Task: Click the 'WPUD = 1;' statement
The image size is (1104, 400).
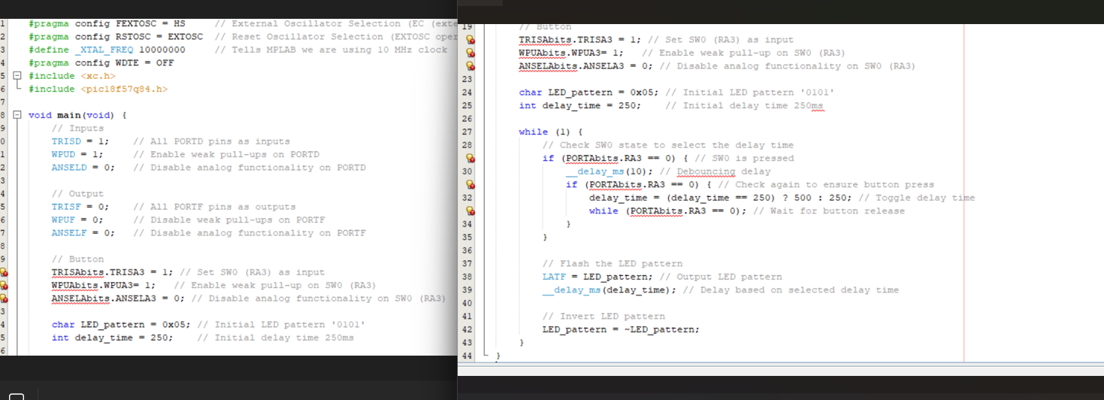Action: [x=77, y=154]
